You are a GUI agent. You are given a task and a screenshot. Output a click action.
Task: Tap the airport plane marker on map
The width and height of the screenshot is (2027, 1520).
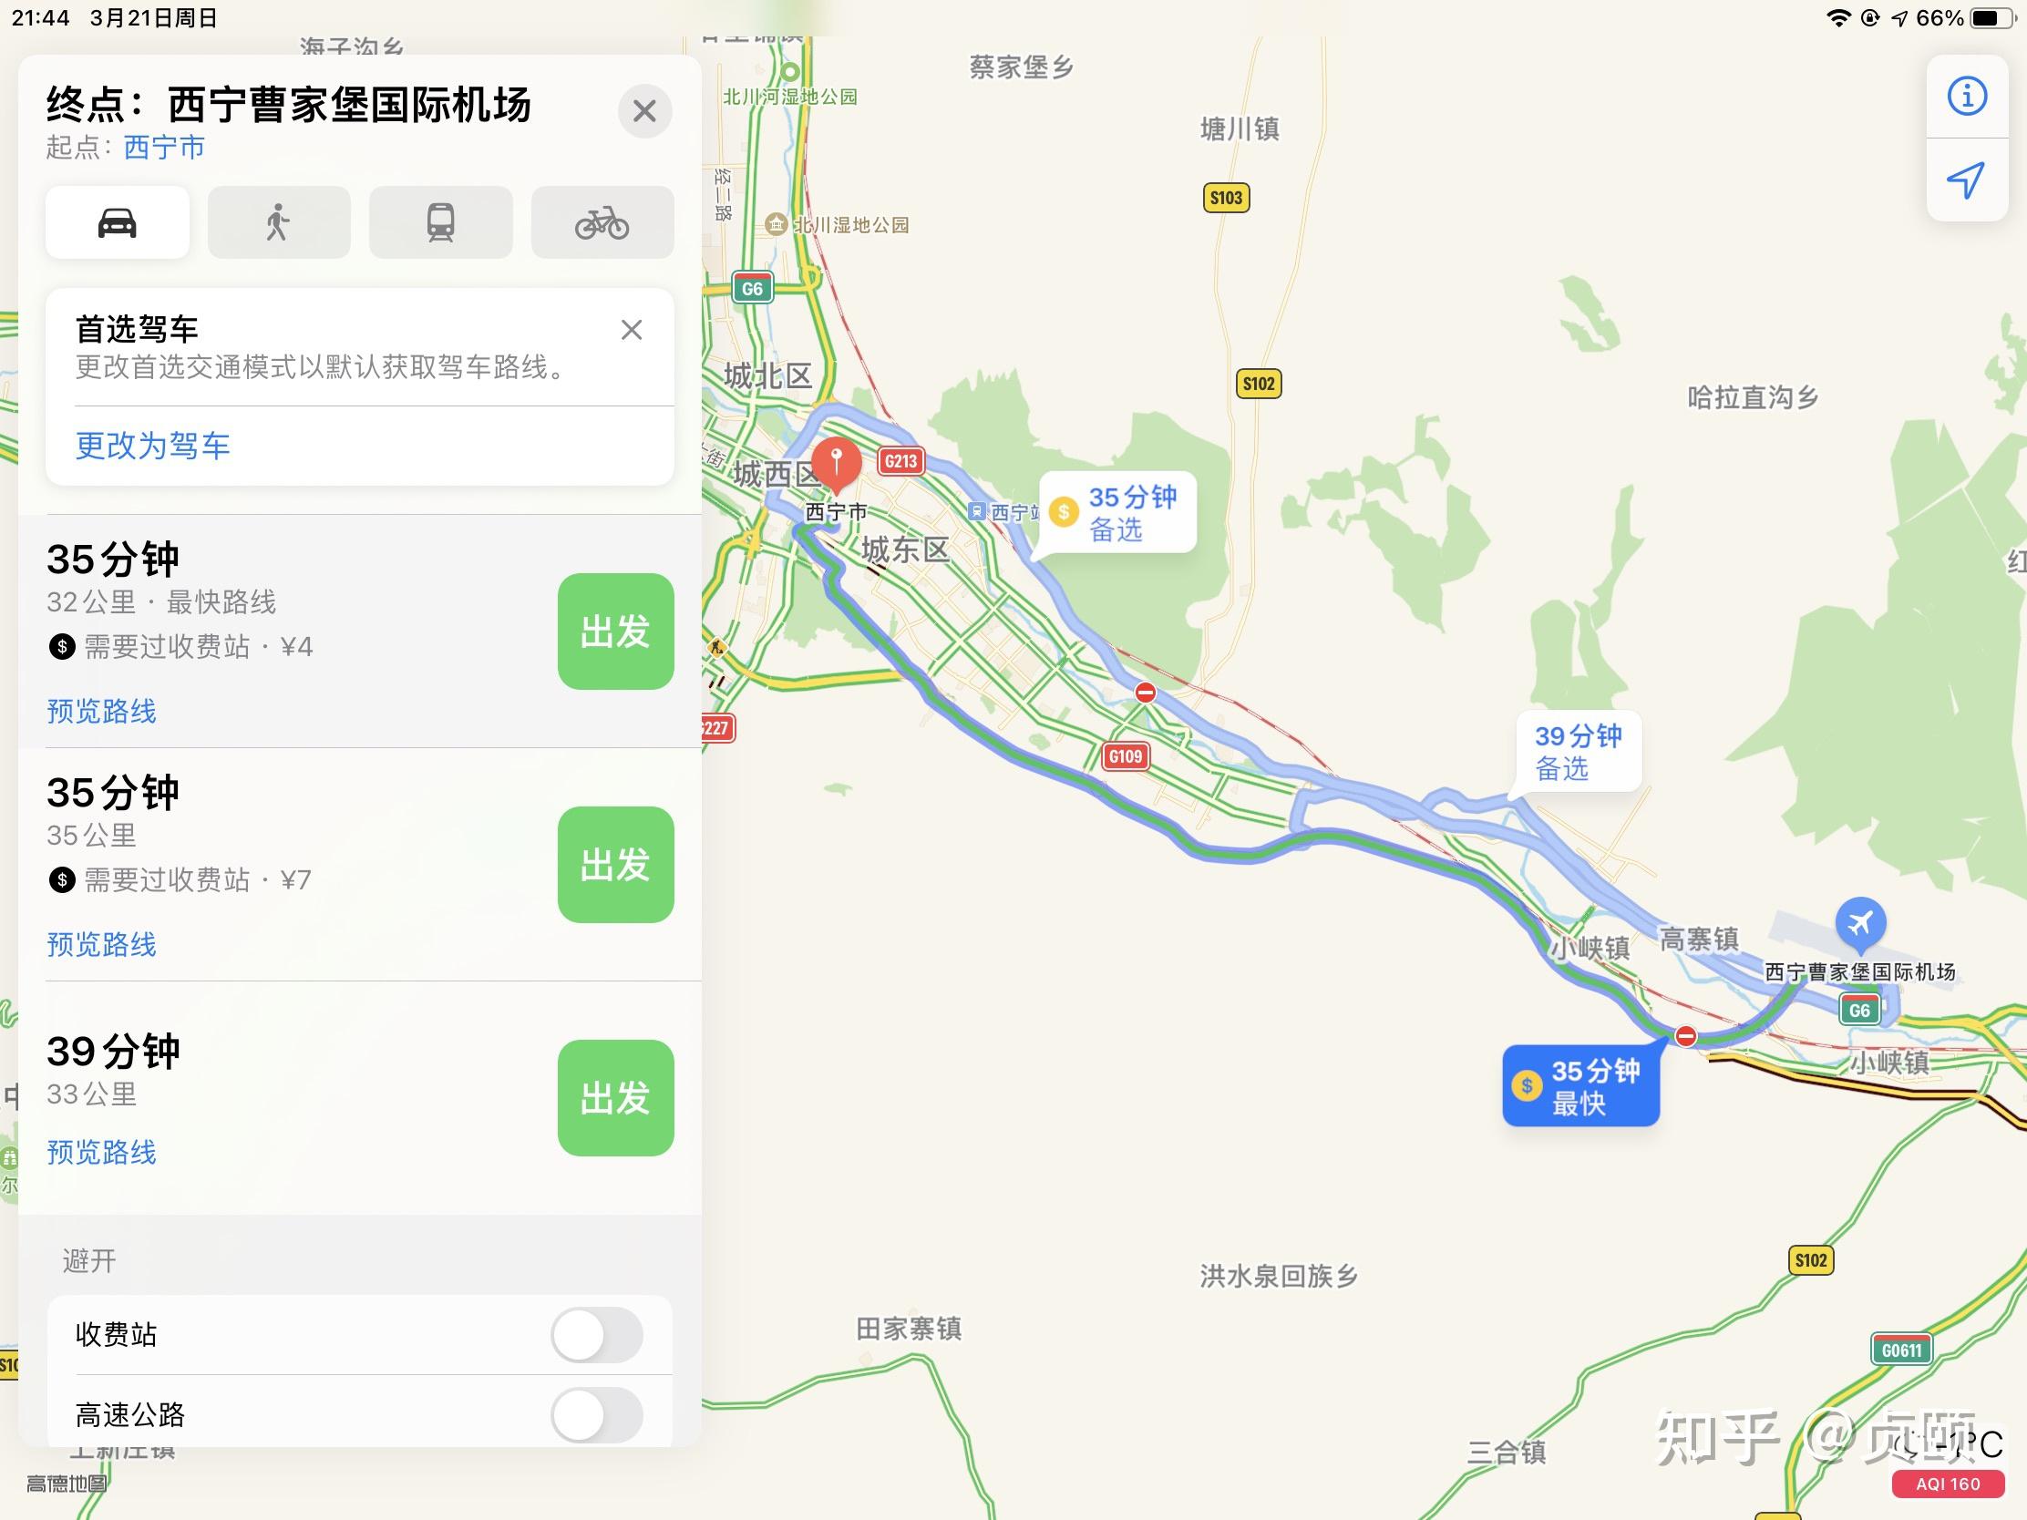coord(1860,923)
